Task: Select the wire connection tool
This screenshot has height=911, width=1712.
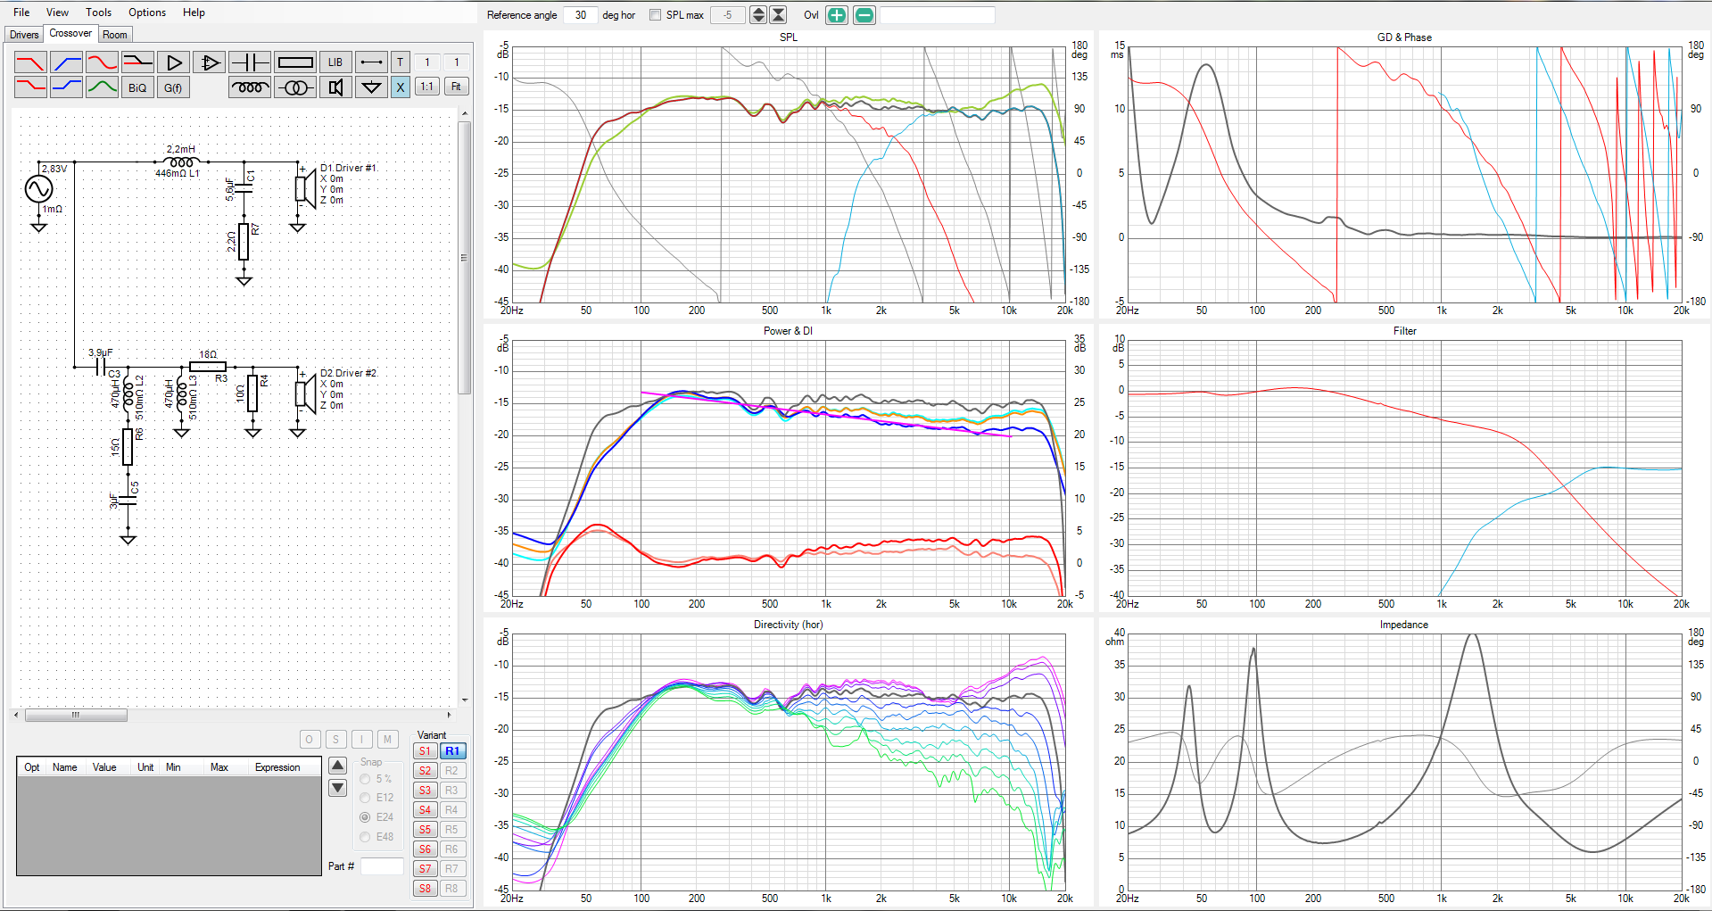Action: pyautogui.click(x=372, y=62)
